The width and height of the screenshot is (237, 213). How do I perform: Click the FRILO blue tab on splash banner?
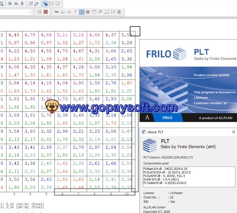pos(168,118)
